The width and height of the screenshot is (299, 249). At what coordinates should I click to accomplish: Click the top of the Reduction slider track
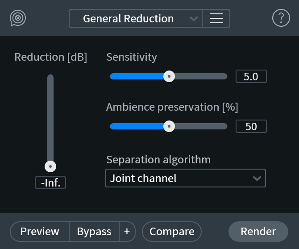50,78
